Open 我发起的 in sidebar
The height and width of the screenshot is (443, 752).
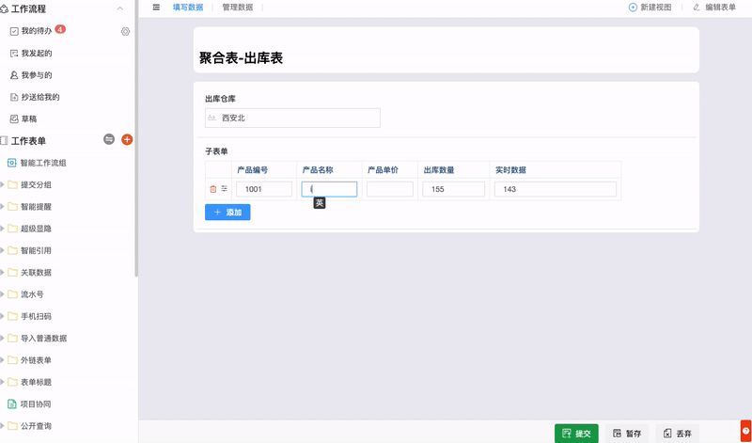tap(37, 54)
